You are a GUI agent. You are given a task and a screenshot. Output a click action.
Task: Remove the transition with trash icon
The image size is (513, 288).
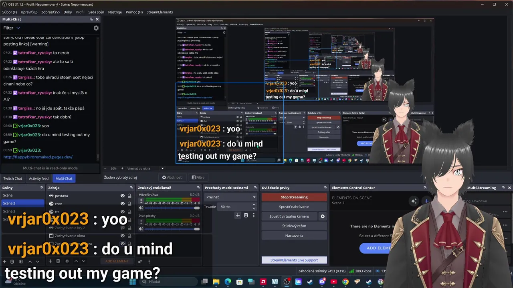(246, 215)
